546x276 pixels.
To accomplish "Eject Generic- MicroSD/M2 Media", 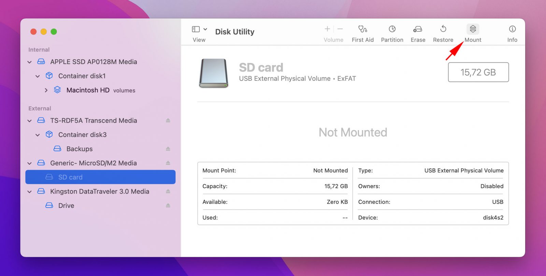I will coord(168,163).
